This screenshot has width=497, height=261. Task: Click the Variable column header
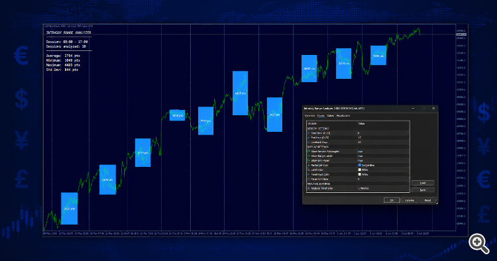312,123
